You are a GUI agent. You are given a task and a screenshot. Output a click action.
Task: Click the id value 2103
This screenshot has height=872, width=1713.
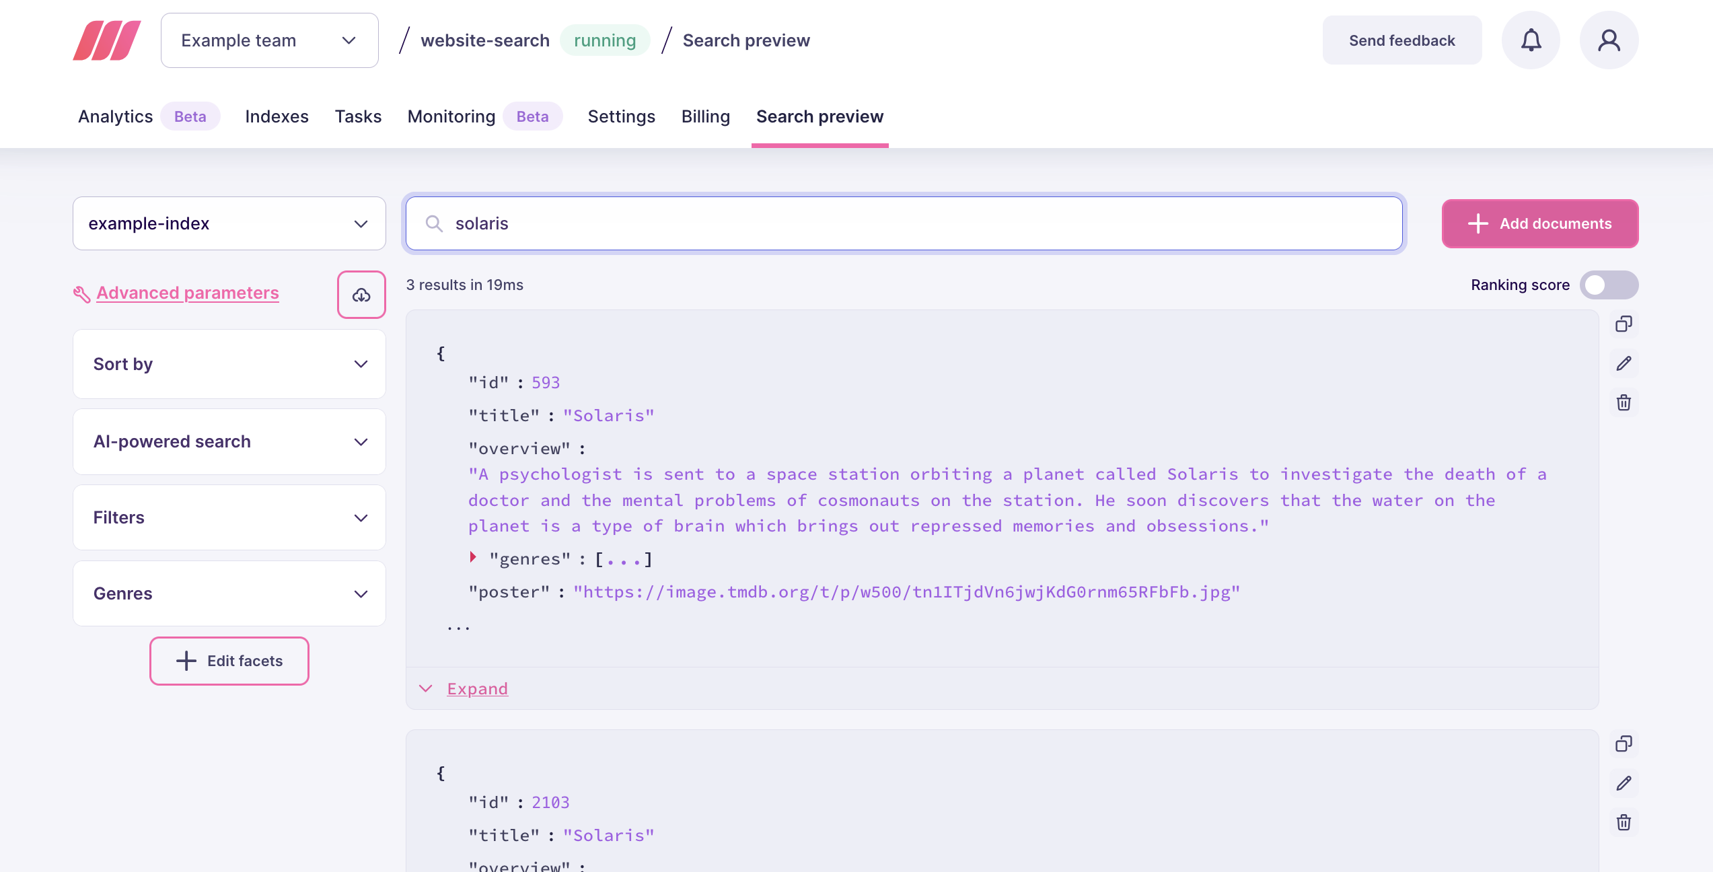click(x=550, y=802)
